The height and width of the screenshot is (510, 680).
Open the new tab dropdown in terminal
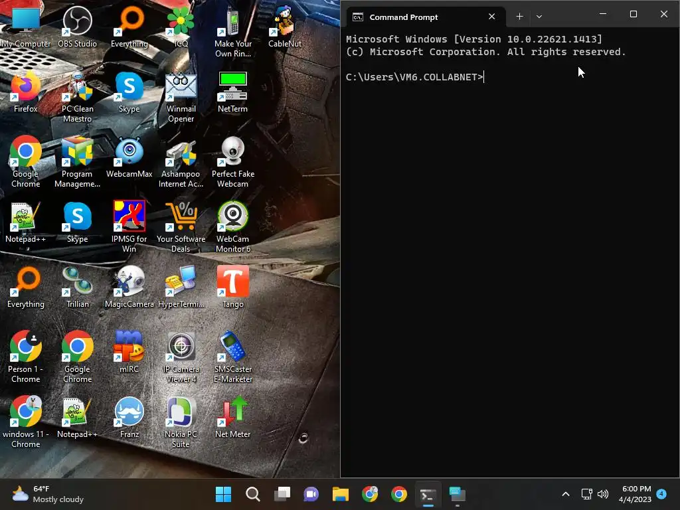539,17
